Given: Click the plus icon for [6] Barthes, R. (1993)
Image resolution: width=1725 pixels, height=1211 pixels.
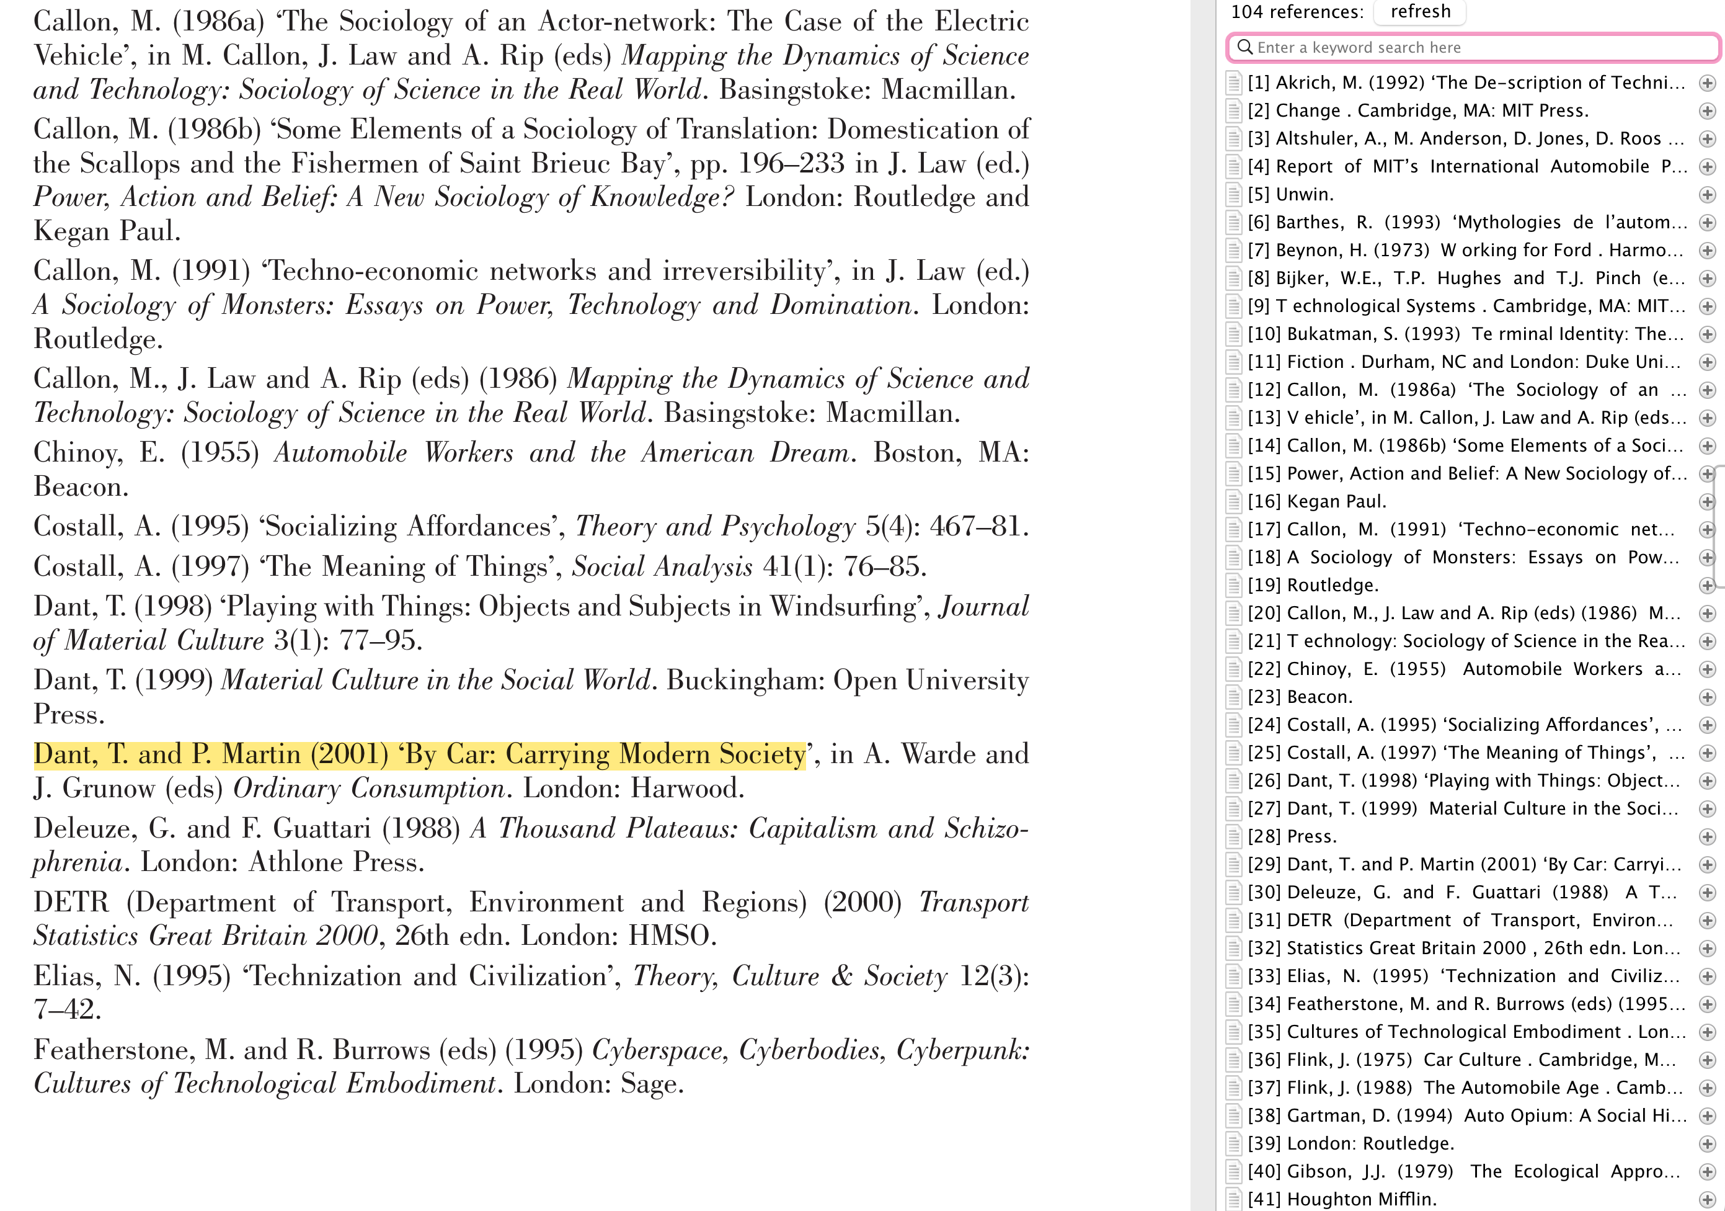Looking at the screenshot, I should pos(1707,223).
